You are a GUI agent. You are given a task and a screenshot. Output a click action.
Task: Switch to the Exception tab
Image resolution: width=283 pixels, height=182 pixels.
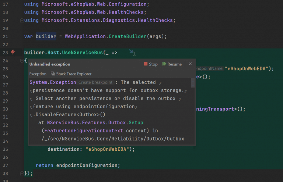coord(38,74)
